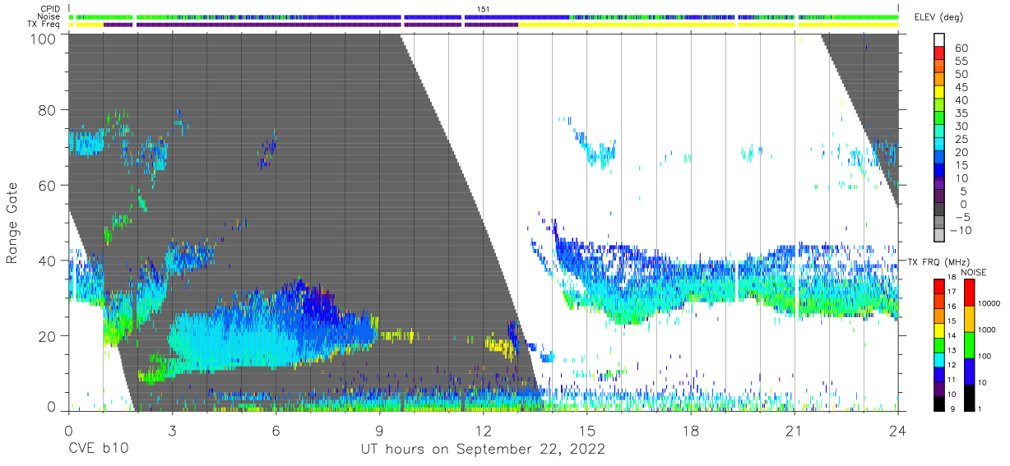Click the red top segment of TX FRQ color bar
Screen dimensions: 1010x466
tap(939, 285)
